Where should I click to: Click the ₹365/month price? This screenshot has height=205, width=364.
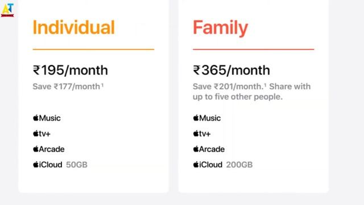pos(231,70)
